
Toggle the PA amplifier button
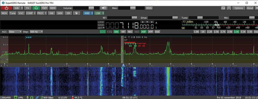click(x=28, y=8)
